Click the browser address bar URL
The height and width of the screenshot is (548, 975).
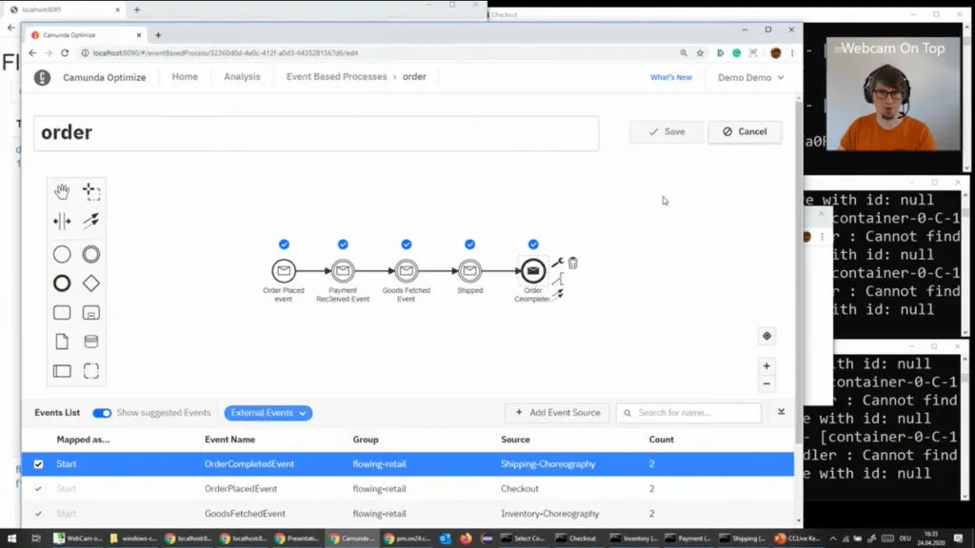[225, 53]
